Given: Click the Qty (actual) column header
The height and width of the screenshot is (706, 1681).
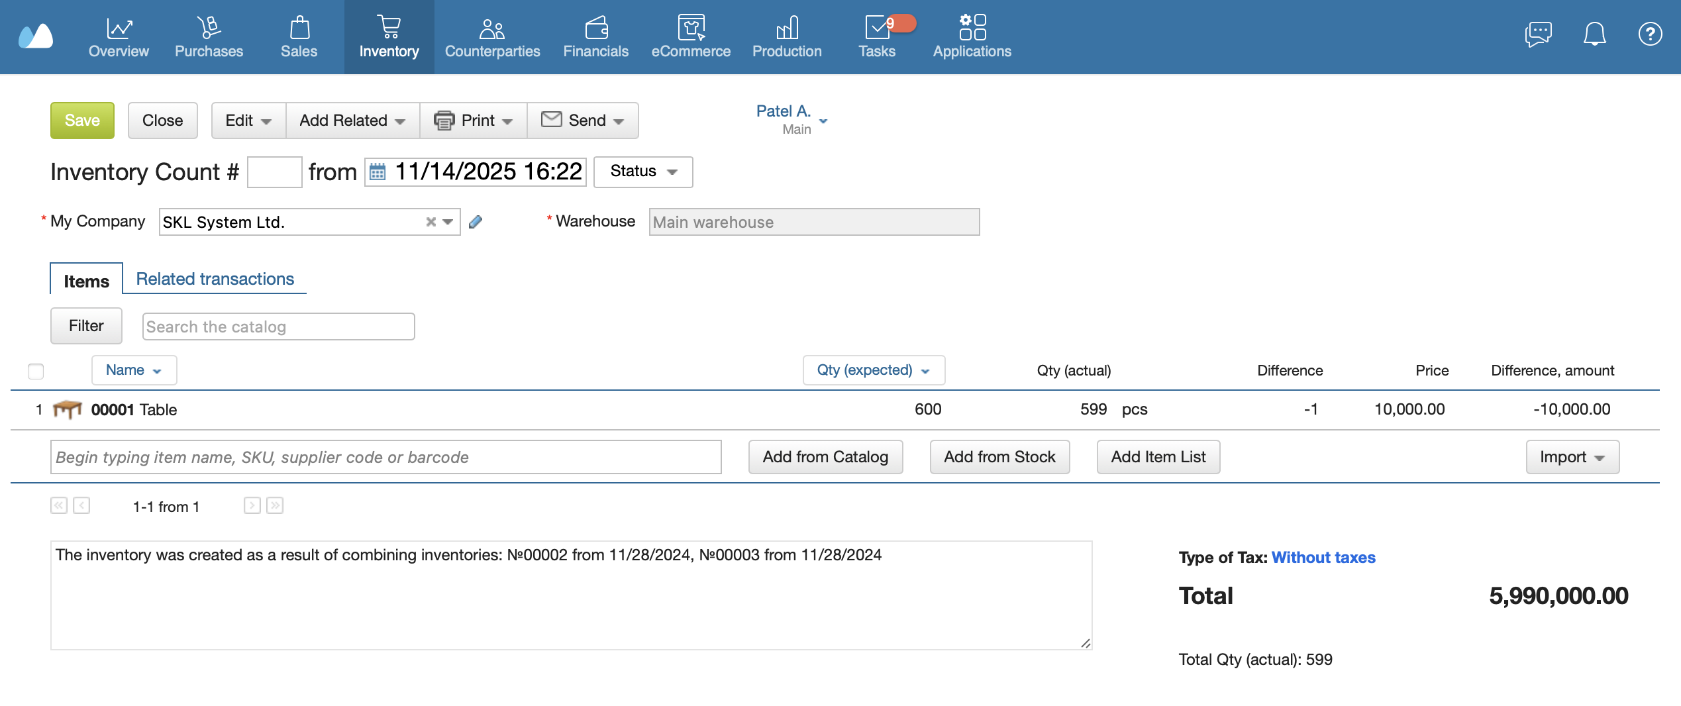Looking at the screenshot, I should [x=1074, y=371].
